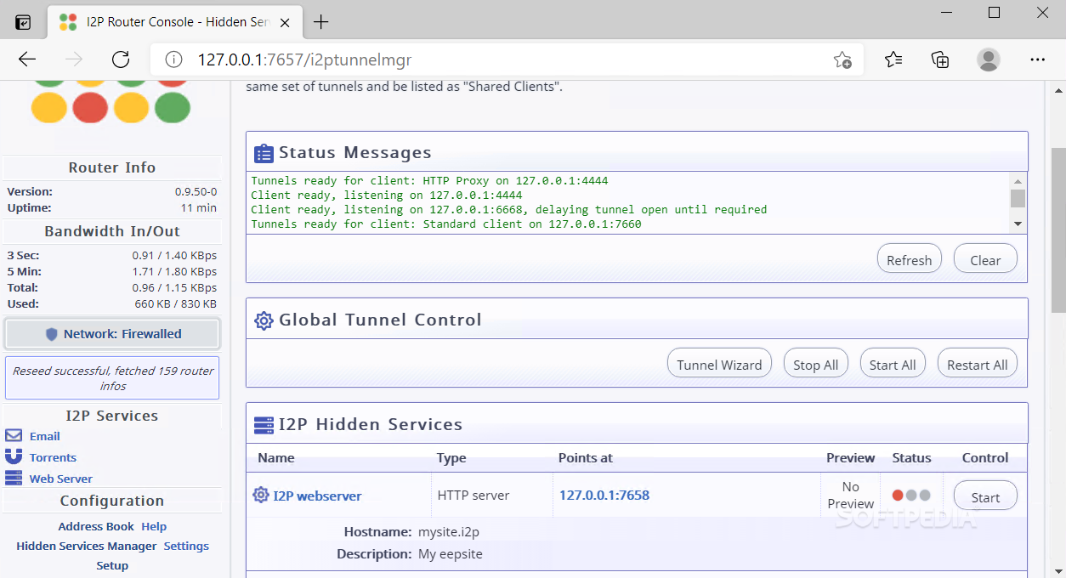Reload the page with the refresh icon
The width and height of the screenshot is (1066, 578).
pyautogui.click(x=121, y=59)
